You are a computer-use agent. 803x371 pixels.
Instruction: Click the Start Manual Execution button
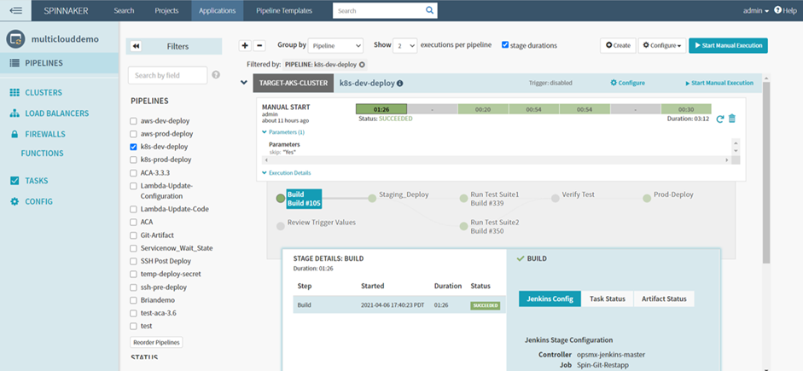728,45
